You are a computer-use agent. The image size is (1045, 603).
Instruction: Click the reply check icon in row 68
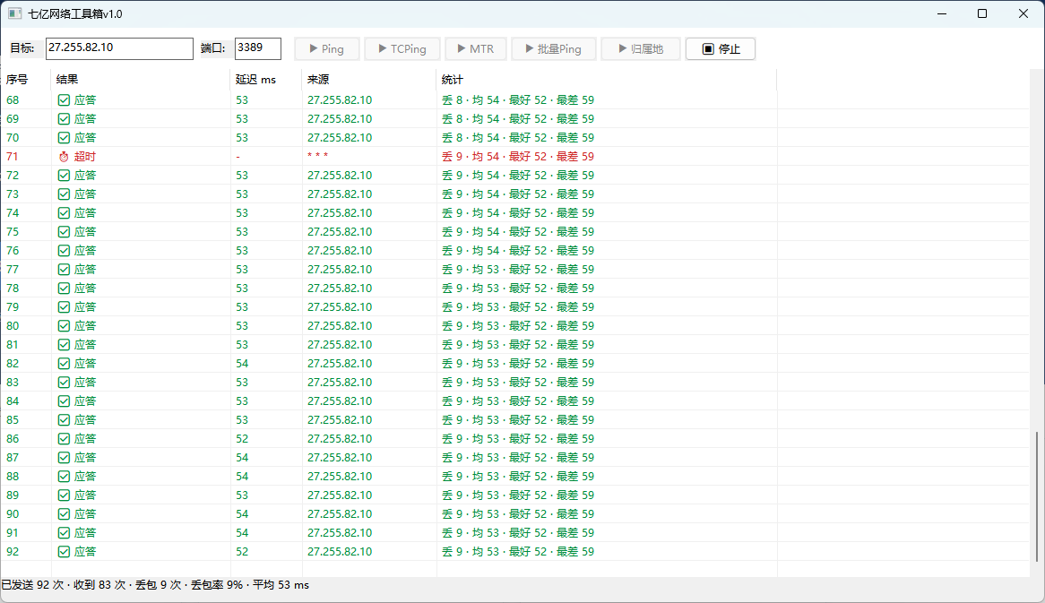(x=64, y=100)
